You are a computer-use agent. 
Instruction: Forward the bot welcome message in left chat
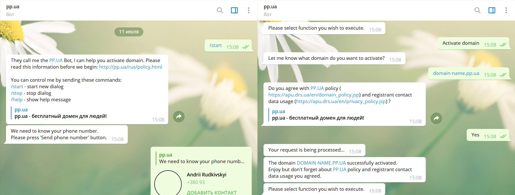pyautogui.click(x=179, y=117)
